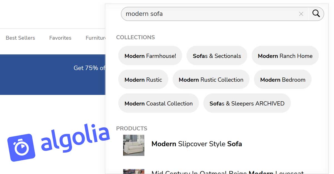
Task: Open the Mid Century Oatmeal Beige Loveseat result
Action: click(227, 172)
